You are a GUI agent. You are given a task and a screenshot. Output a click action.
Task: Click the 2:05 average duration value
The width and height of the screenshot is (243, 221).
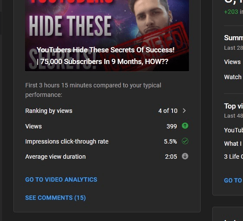coord(171,157)
